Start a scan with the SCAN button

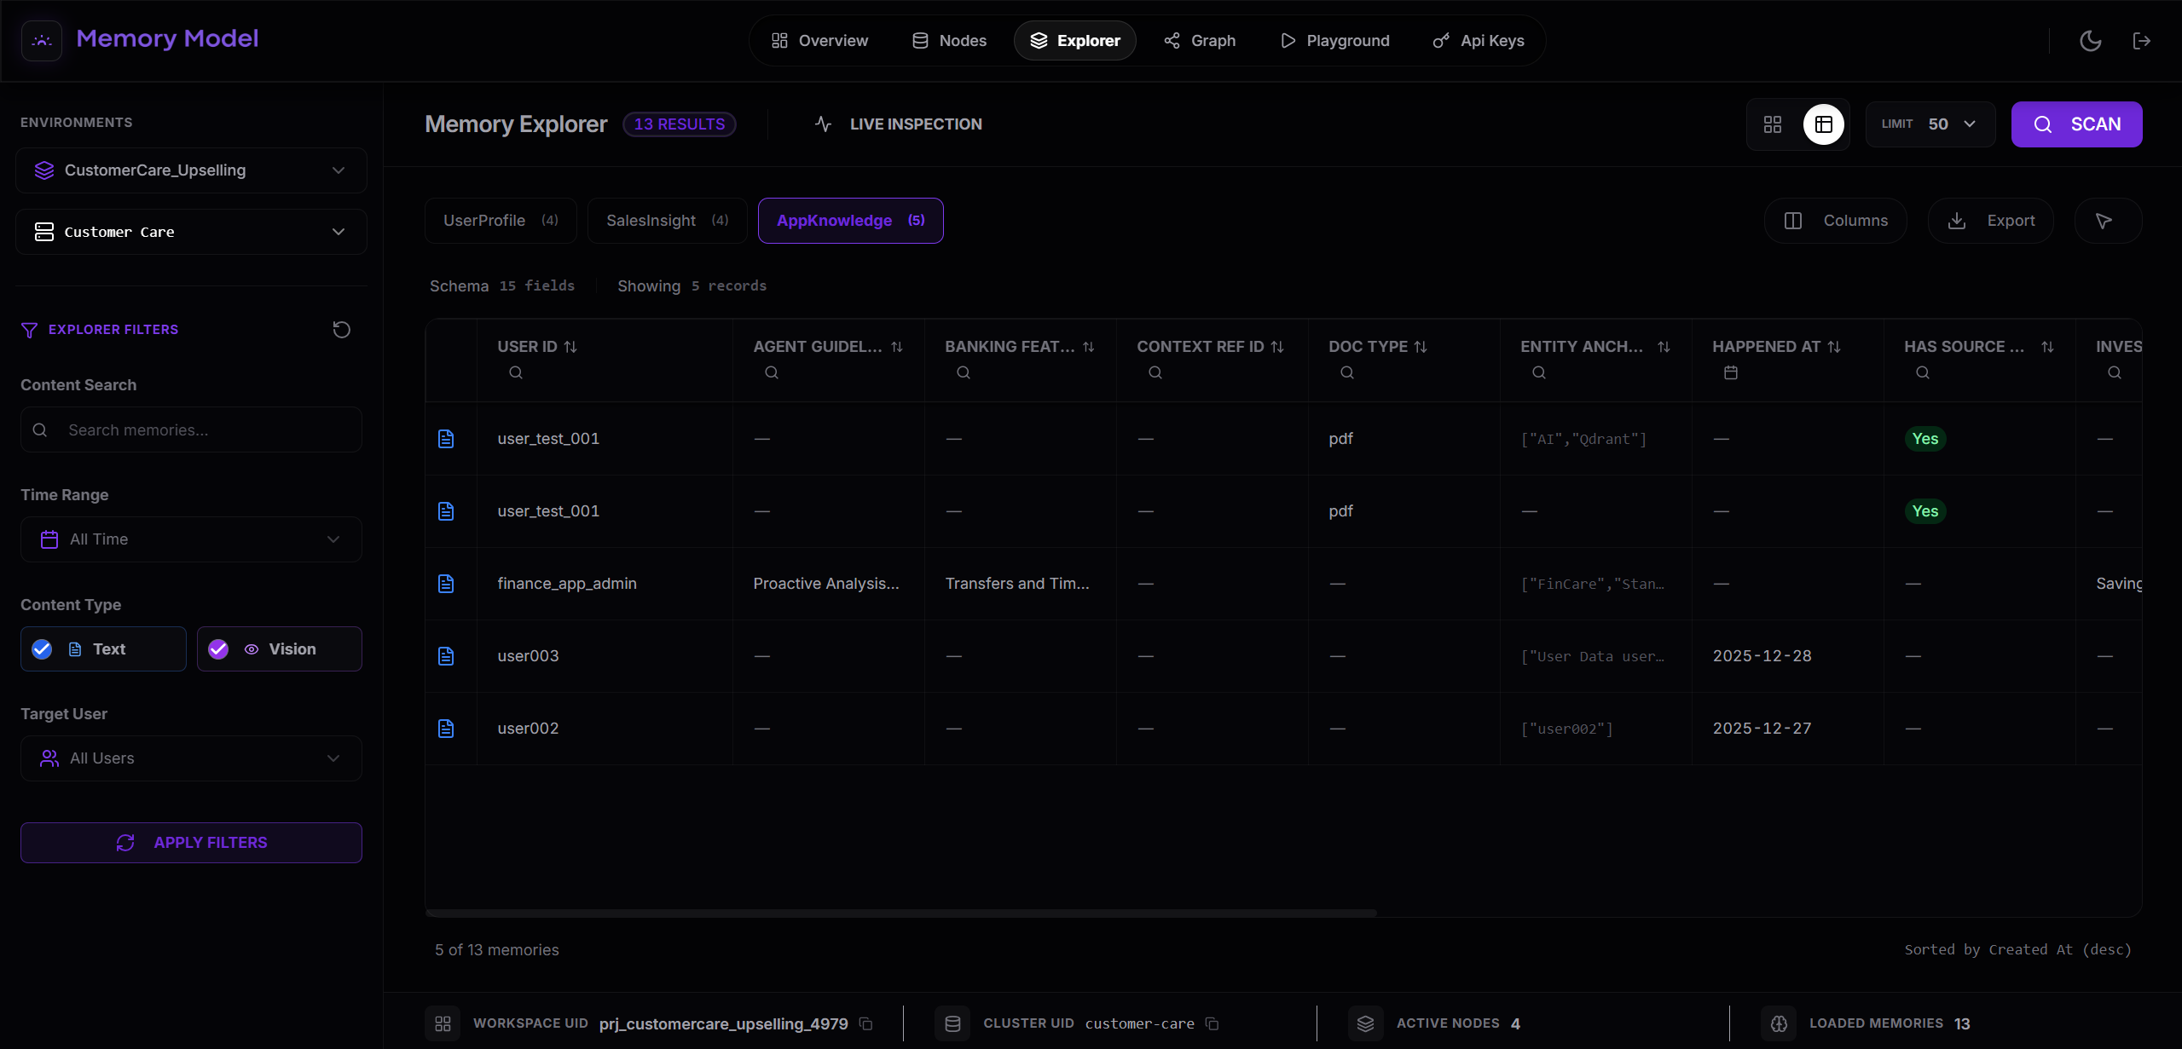[x=2077, y=124]
